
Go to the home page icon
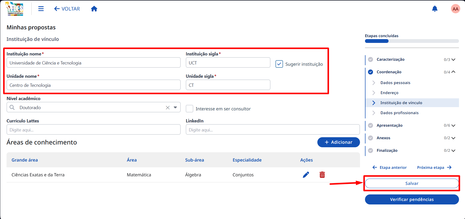tap(94, 9)
